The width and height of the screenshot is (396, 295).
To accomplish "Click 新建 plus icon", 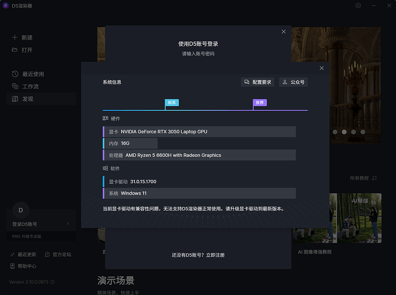I will coord(15,37).
